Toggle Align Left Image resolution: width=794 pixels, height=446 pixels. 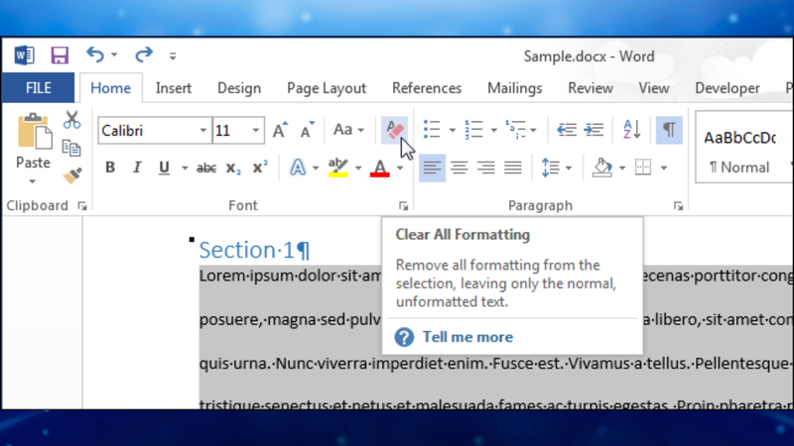coord(432,167)
